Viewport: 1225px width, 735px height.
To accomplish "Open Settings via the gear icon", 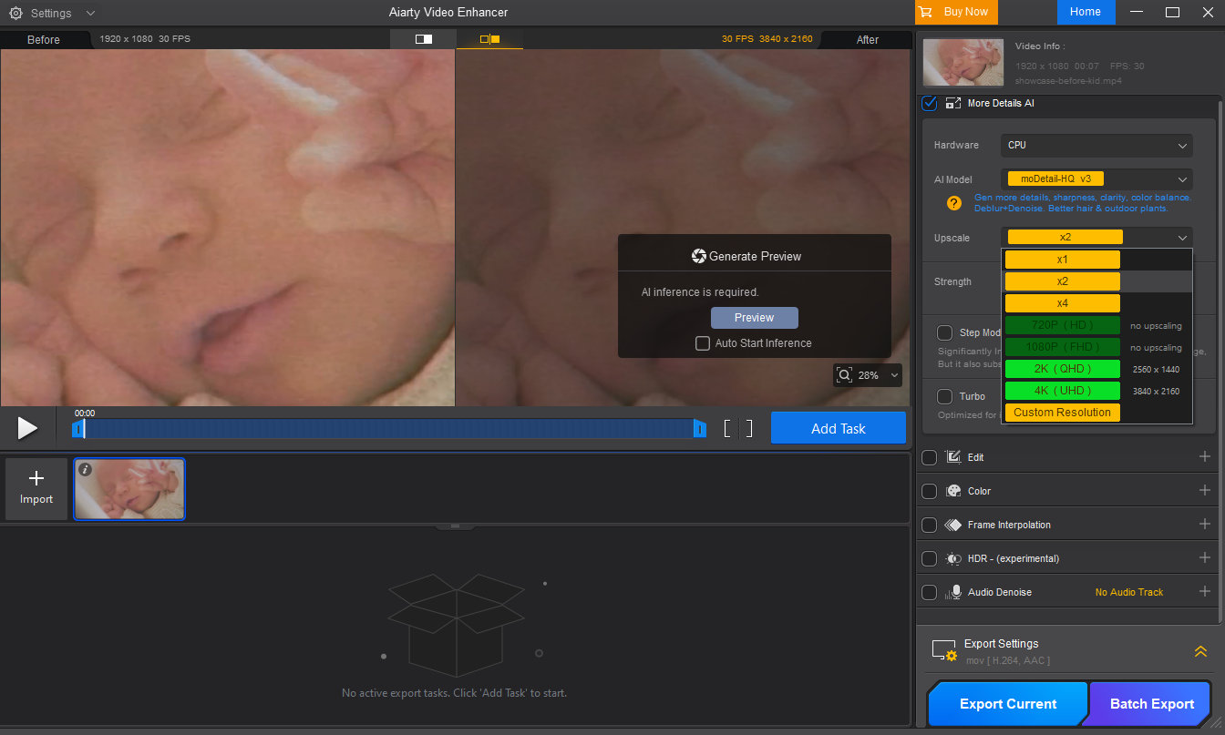I will pyautogui.click(x=15, y=13).
